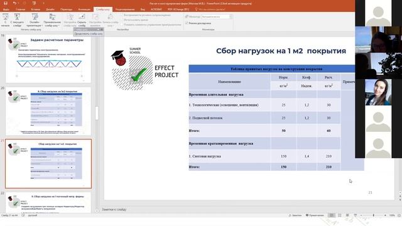Click zoom in plus button

click(385, 215)
